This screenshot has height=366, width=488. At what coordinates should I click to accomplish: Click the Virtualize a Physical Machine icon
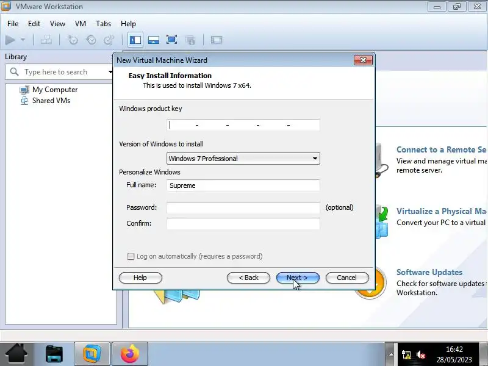point(382,223)
